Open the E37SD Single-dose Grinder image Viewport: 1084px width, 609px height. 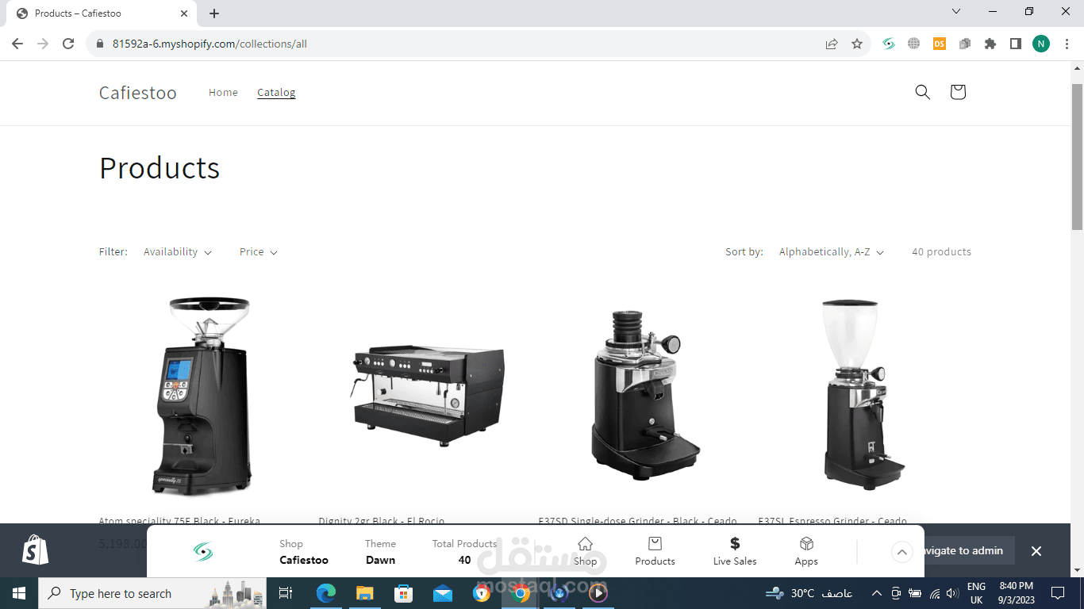pyautogui.click(x=648, y=396)
